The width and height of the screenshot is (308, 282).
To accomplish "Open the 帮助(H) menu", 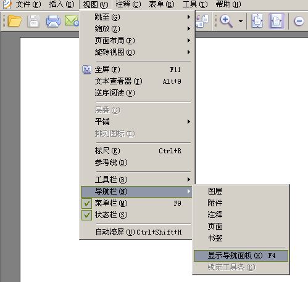I will [x=228, y=4].
